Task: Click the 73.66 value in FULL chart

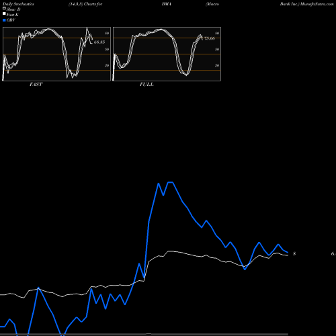Action: click(x=210, y=38)
